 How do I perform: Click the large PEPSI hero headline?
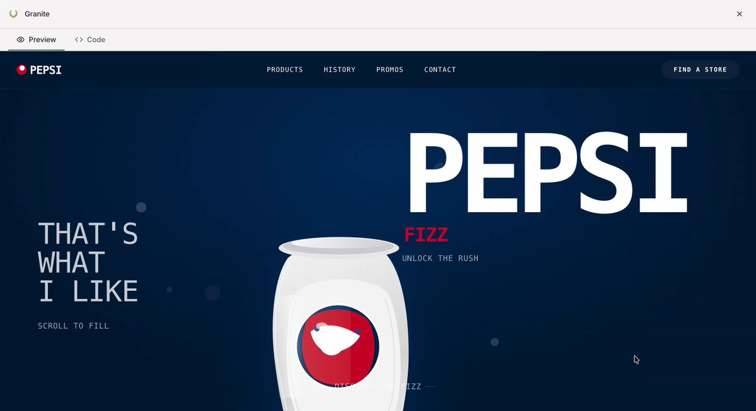(x=547, y=173)
